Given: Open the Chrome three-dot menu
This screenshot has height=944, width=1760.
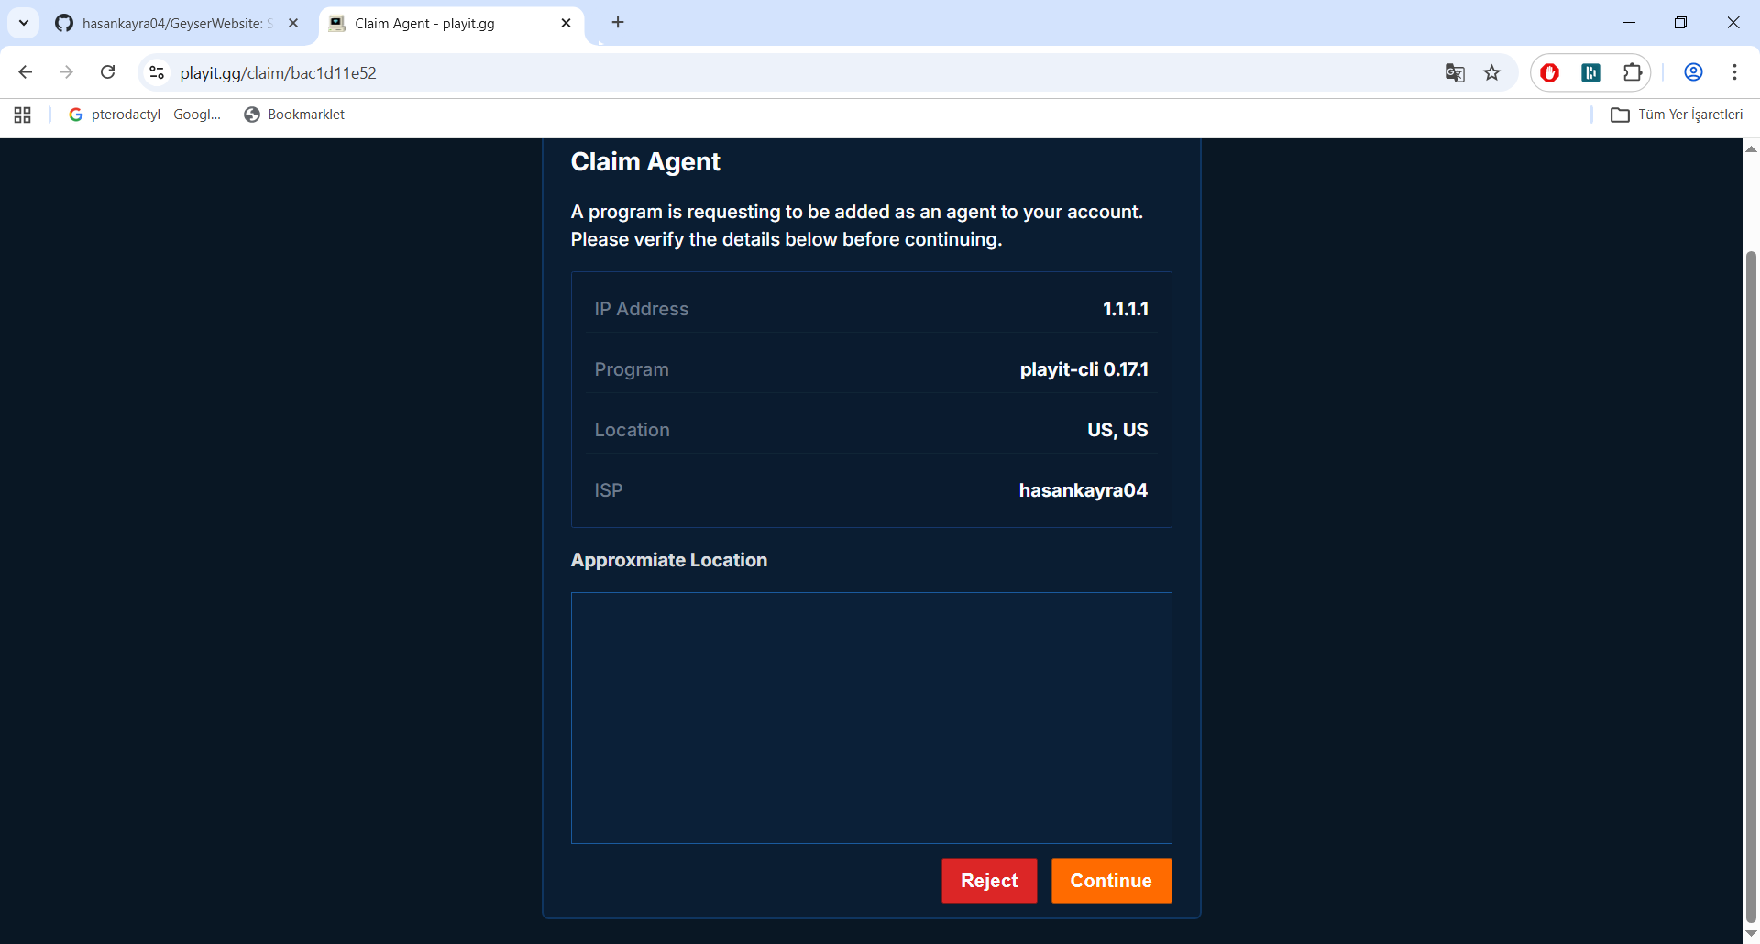Looking at the screenshot, I should (1734, 73).
